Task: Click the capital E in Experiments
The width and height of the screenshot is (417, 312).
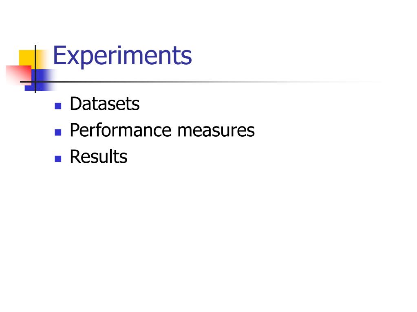Action: click(59, 55)
